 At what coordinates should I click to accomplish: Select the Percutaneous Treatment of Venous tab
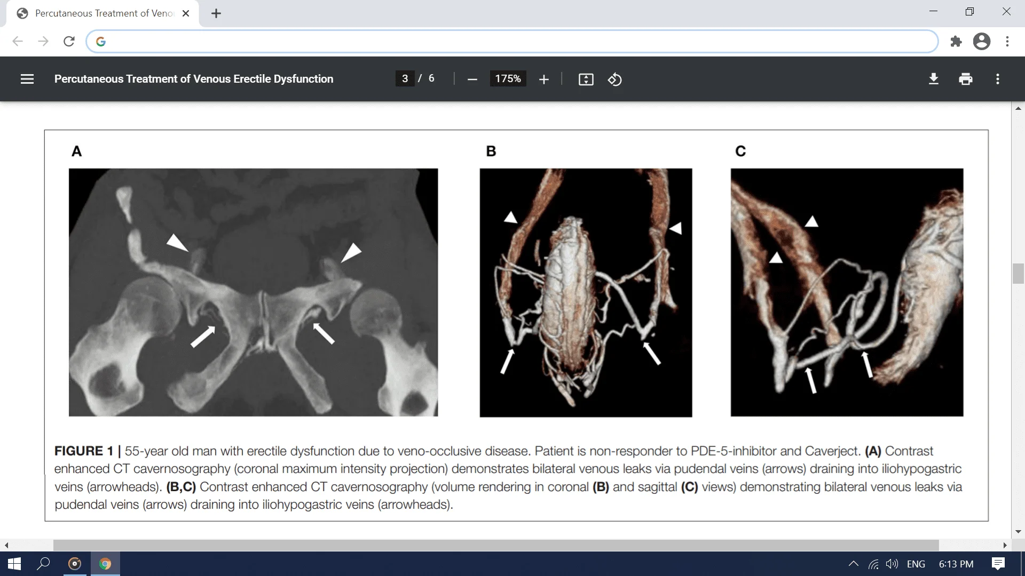102,13
